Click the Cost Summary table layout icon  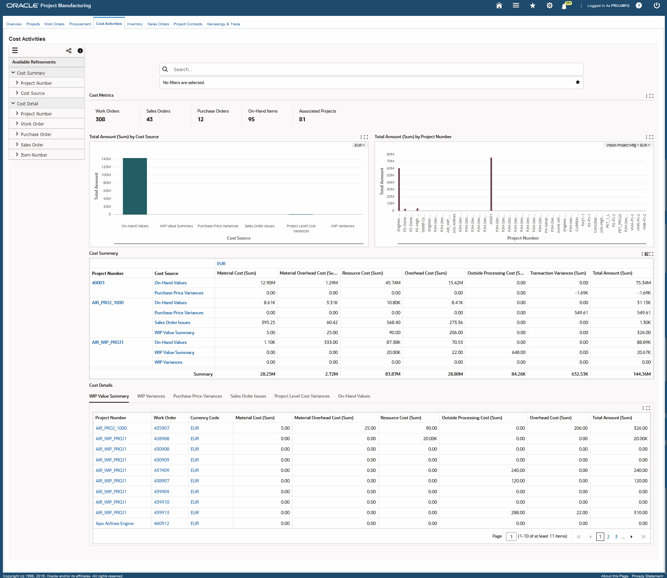pos(647,254)
